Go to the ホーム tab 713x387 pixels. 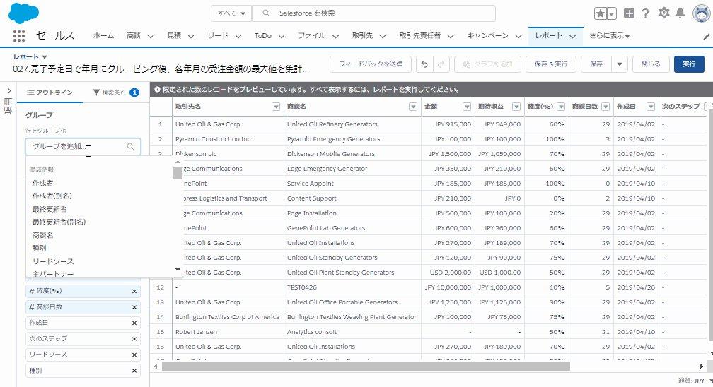click(x=104, y=35)
